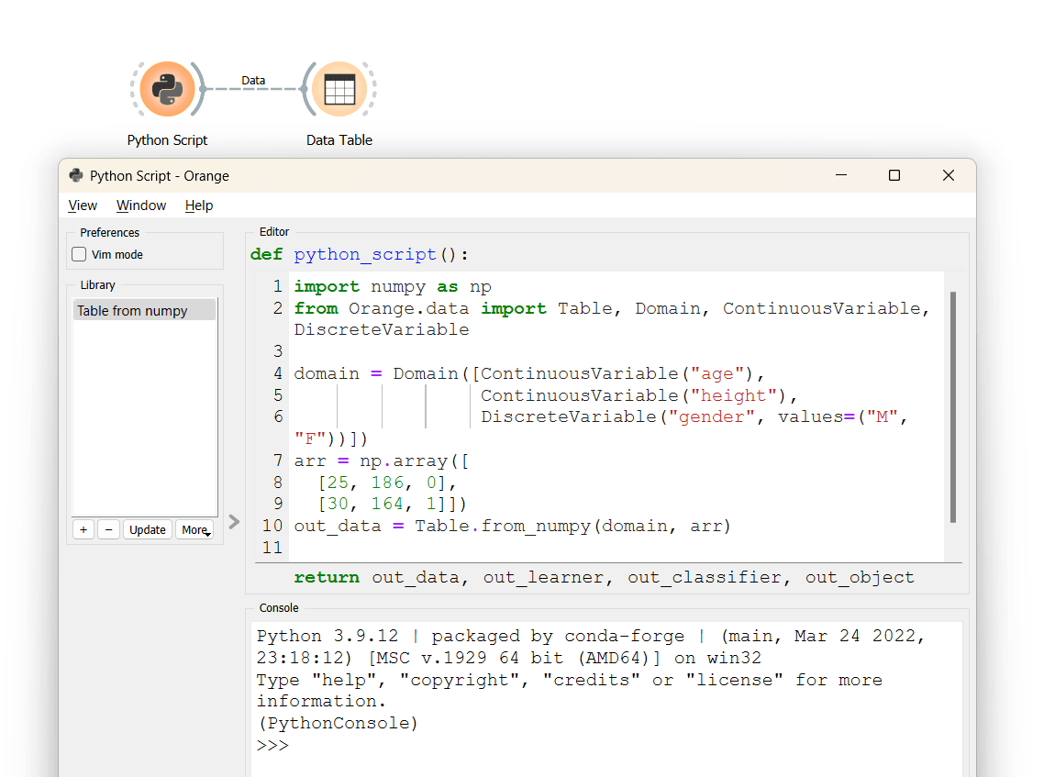Click line 1 'import numpy as np'

click(x=393, y=286)
